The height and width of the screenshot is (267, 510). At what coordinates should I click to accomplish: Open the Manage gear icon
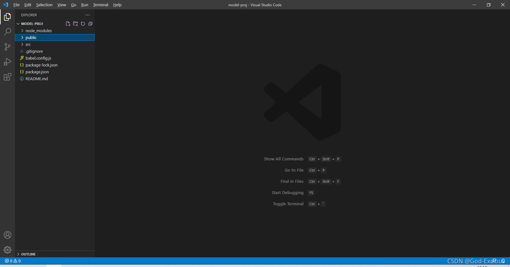coord(7,250)
